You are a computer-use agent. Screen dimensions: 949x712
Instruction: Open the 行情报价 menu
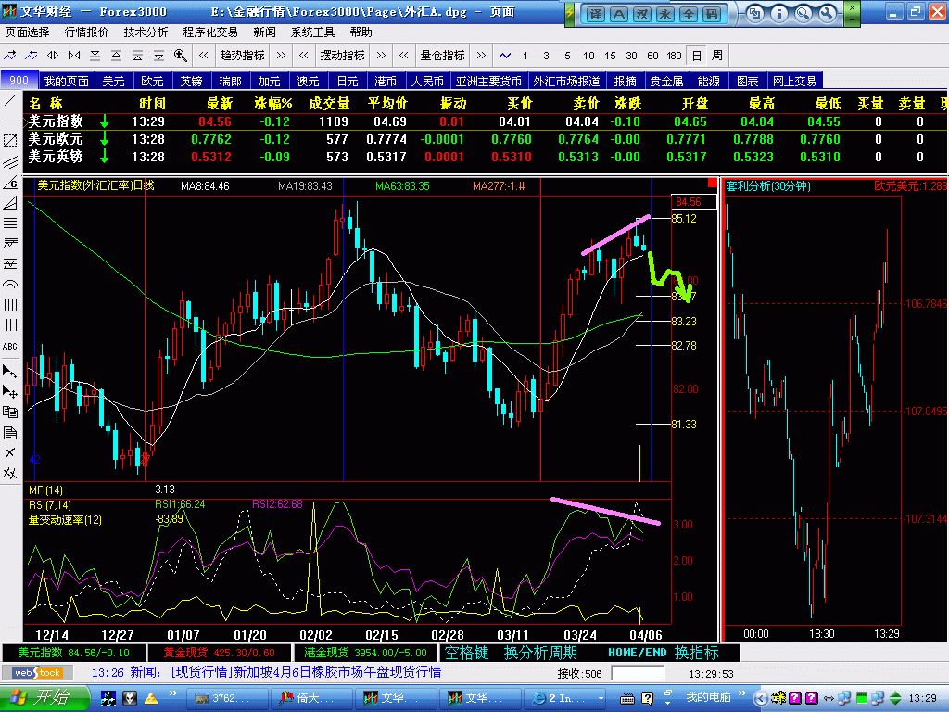point(86,32)
